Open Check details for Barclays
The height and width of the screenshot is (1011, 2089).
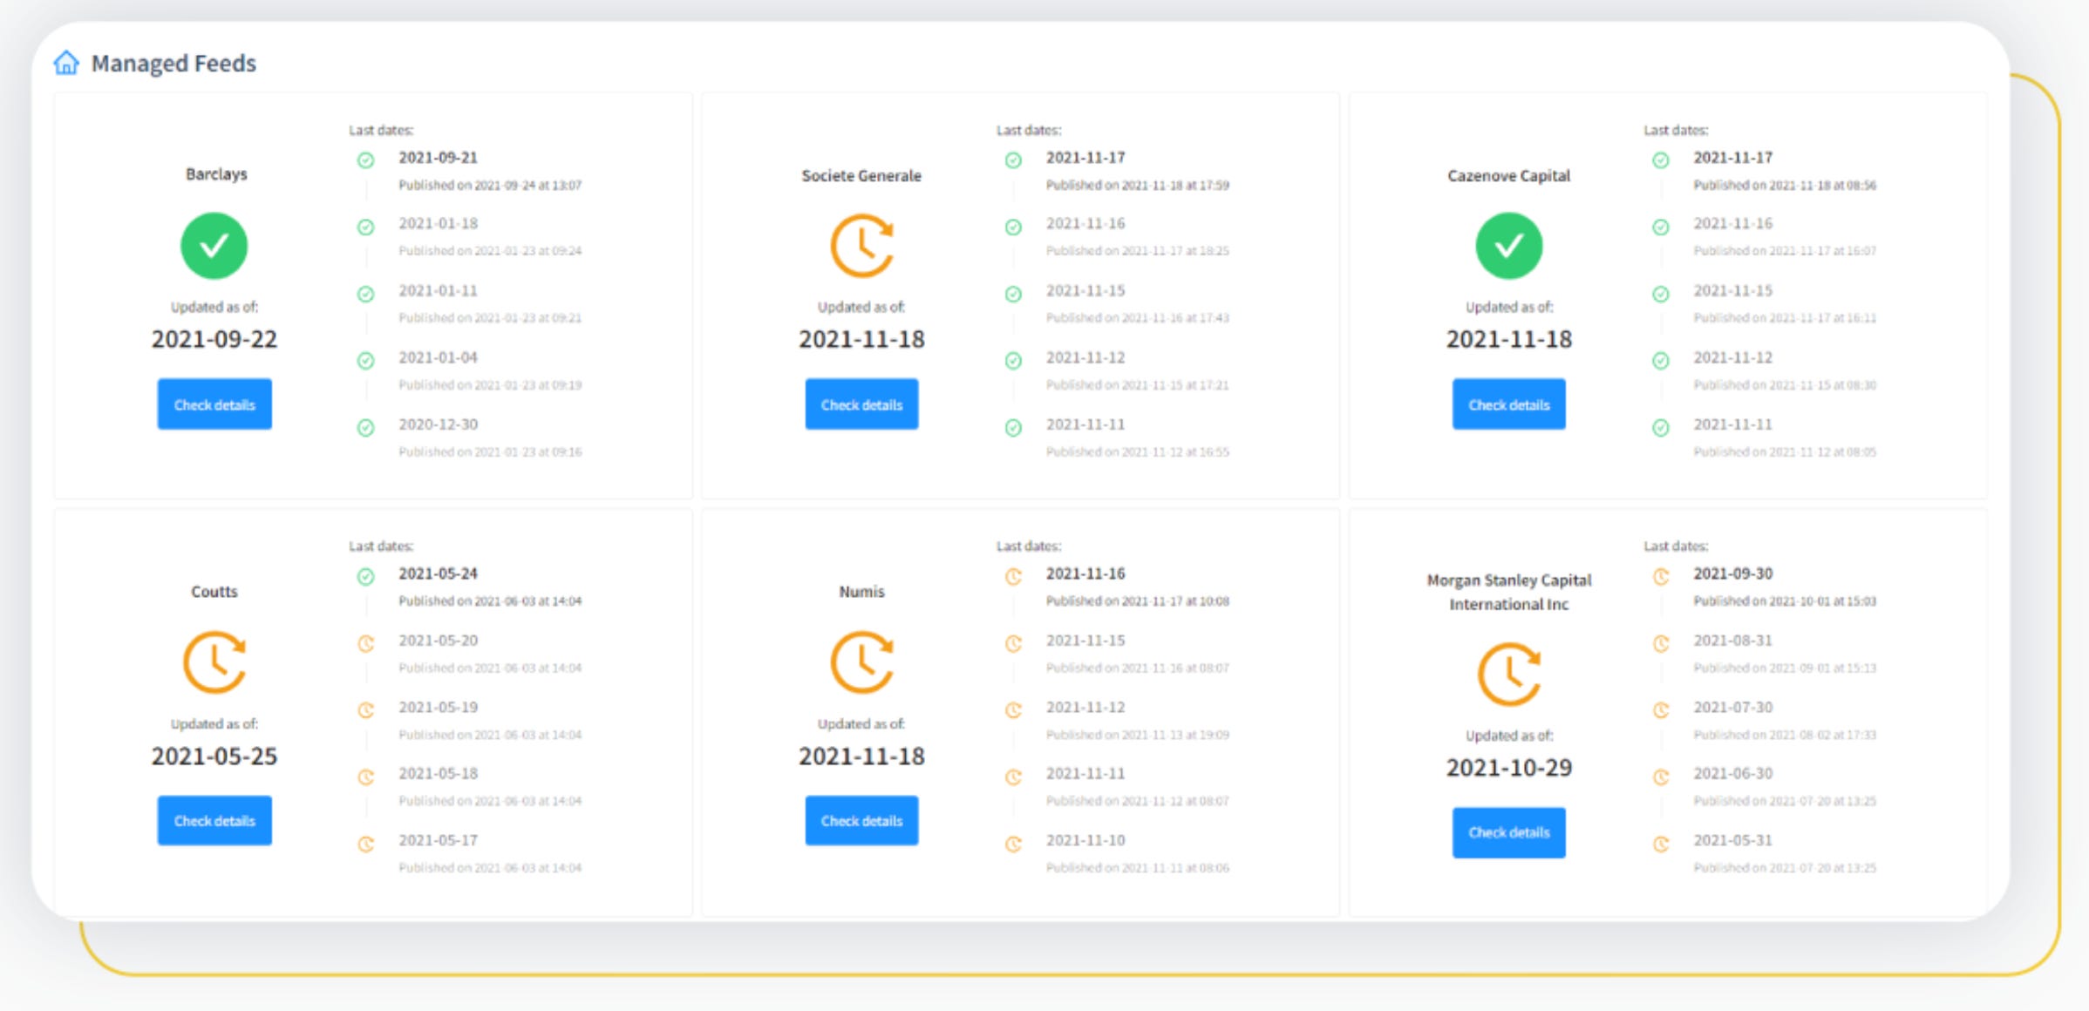pos(214,404)
